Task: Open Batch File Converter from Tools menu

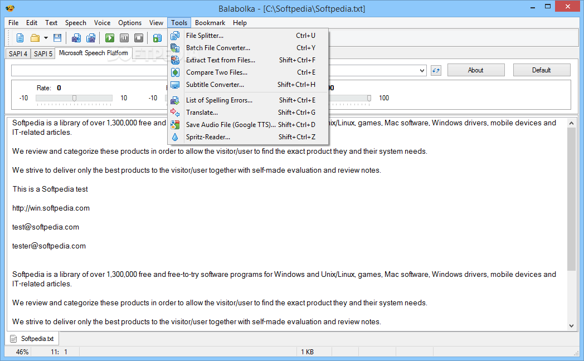Action: (247, 48)
